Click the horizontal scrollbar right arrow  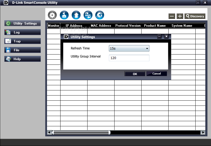[203, 133]
